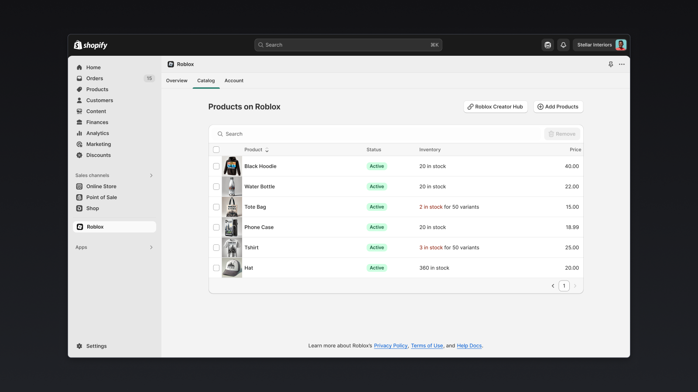Click the Discounts badge icon
The image size is (698, 392).
click(x=79, y=155)
